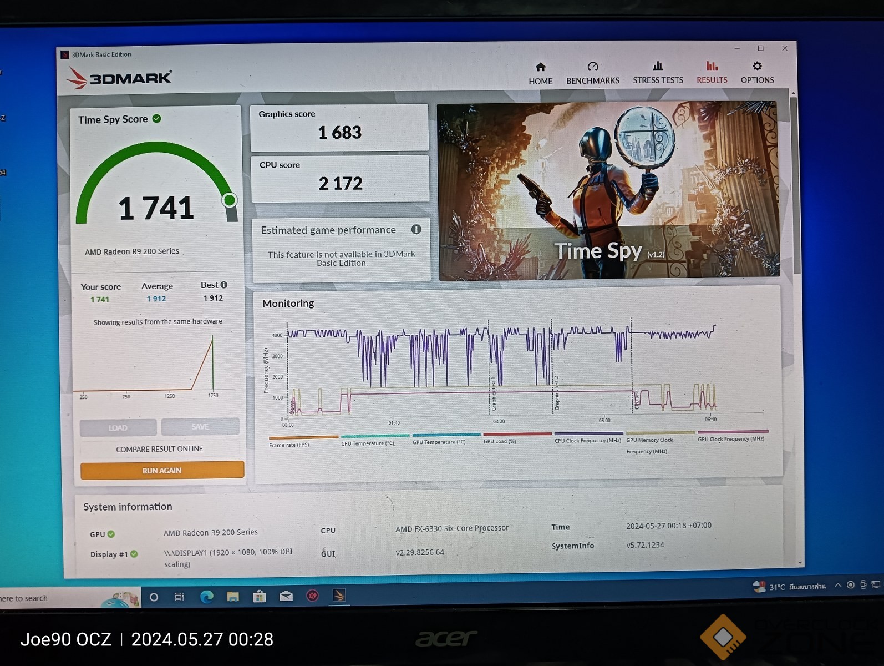Open the BENCHMARKS section

coord(592,74)
